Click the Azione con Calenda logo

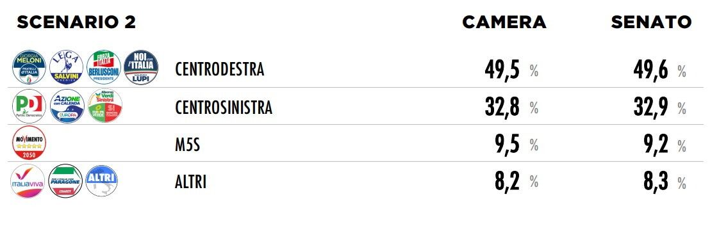pos(67,106)
